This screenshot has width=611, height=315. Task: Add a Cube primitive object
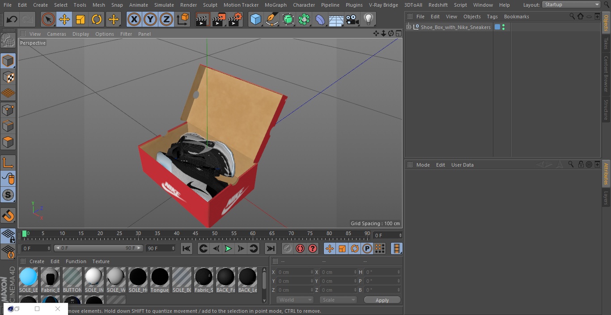(255, 19)
